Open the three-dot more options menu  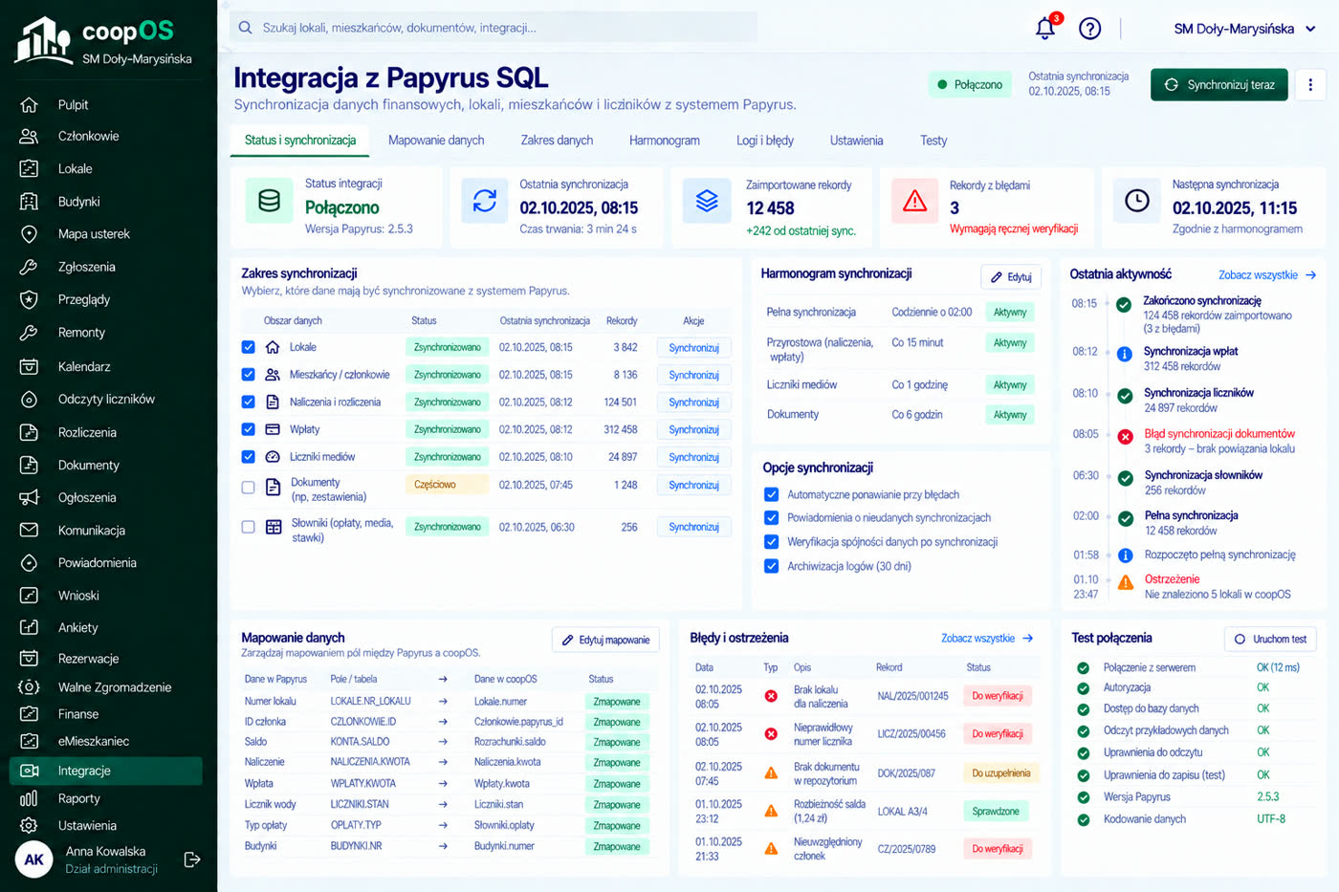(1310, 85)
